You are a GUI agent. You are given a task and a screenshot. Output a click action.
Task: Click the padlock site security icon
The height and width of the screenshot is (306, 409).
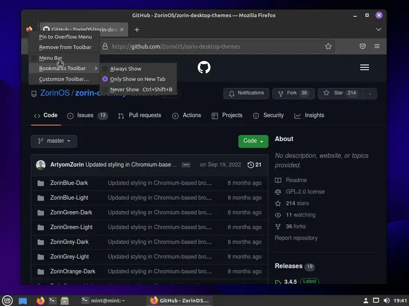(105, 46)
